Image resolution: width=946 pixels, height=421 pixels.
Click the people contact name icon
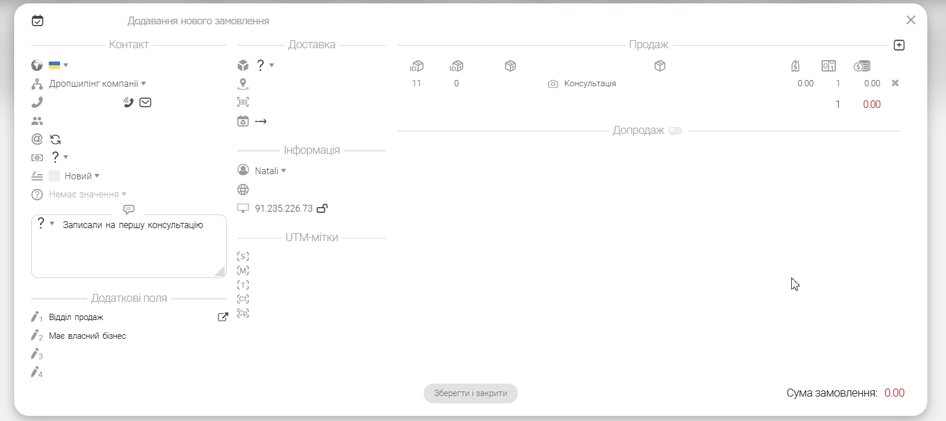tap(37, 121)
